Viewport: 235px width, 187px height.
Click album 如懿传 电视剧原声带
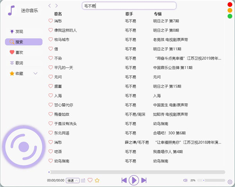tap(170, 114)
